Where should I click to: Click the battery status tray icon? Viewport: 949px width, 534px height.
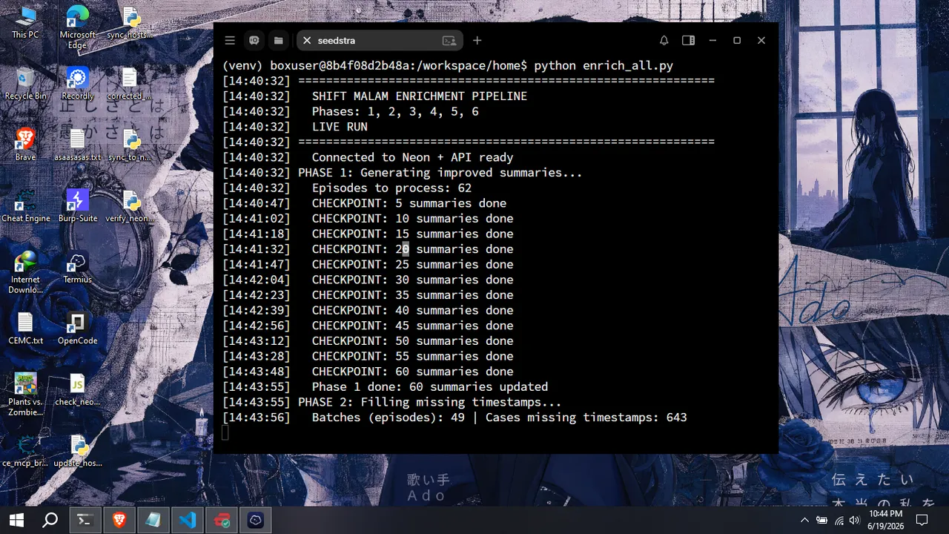point(821,520)
